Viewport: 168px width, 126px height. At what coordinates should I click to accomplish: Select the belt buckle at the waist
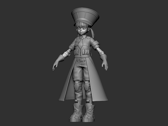pyautogui.click(x=81, y=60)
